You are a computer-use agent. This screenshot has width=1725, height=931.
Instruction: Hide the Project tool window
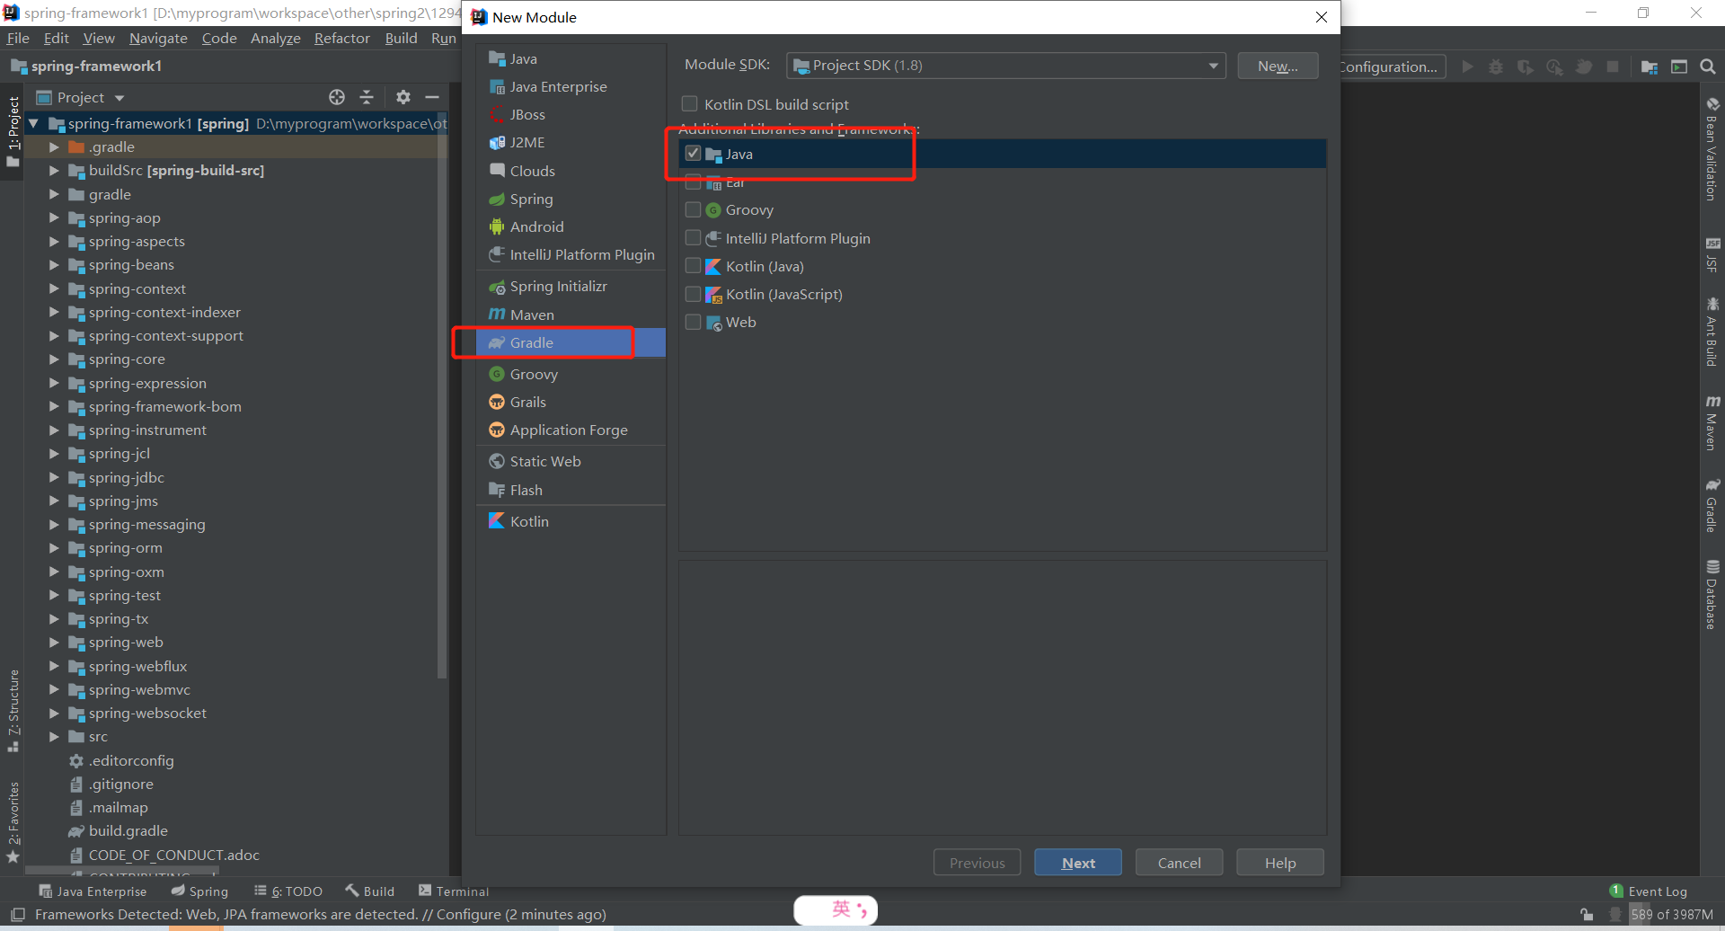pyautogui.click(x=432, y=97)
